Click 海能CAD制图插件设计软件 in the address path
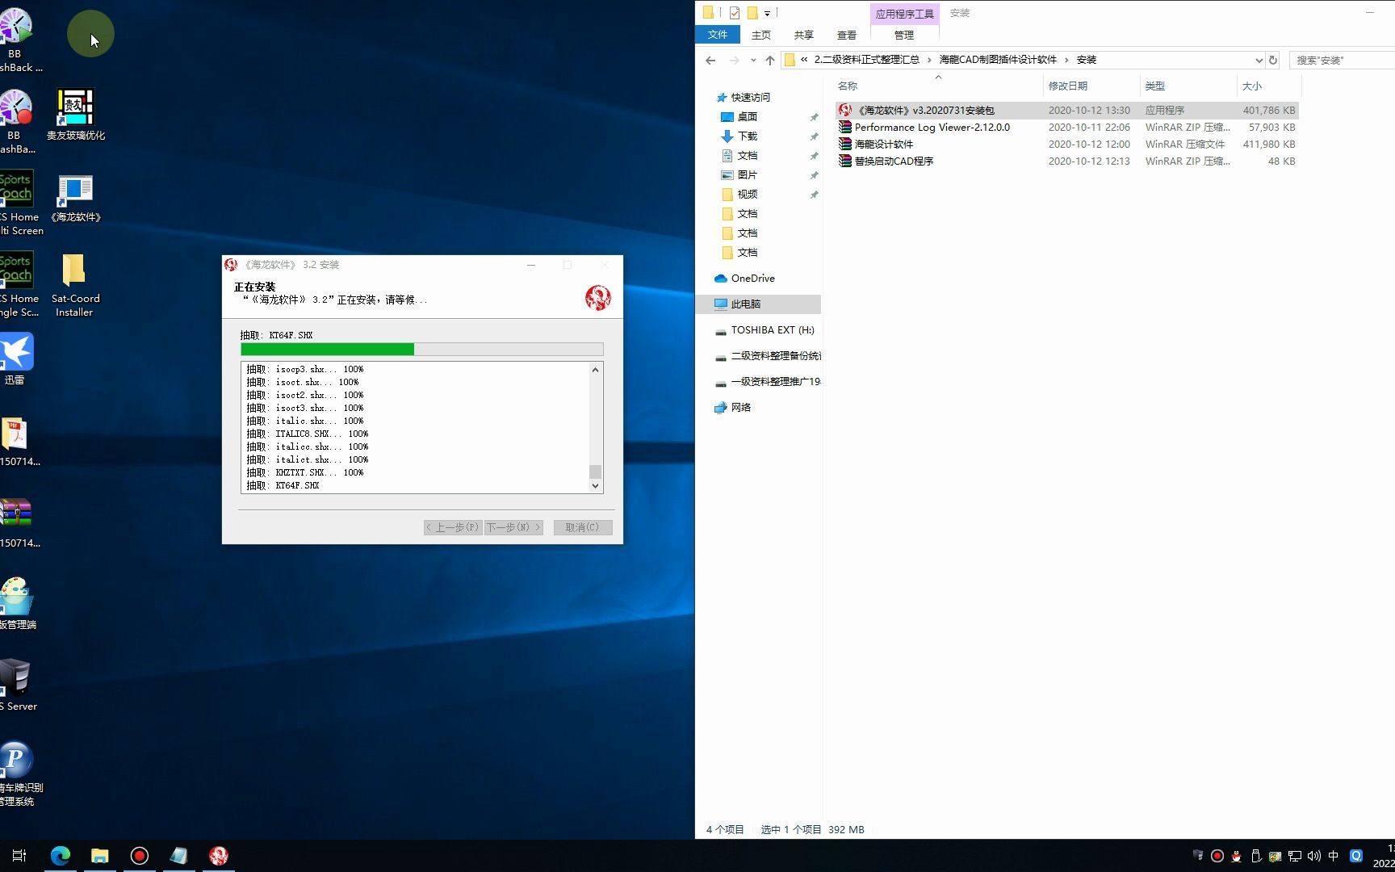The height and width of the screenshot is (872, 1395). coord(998,60)
